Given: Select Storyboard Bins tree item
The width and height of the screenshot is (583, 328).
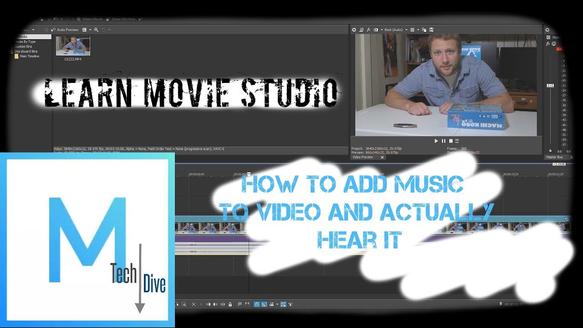Looking at the screenshot, I should tap(26, 51).
